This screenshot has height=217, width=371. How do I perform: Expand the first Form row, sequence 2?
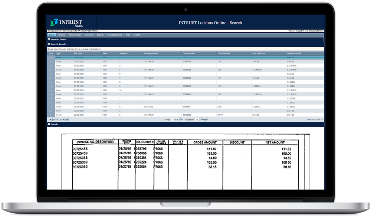pos(51,57)
